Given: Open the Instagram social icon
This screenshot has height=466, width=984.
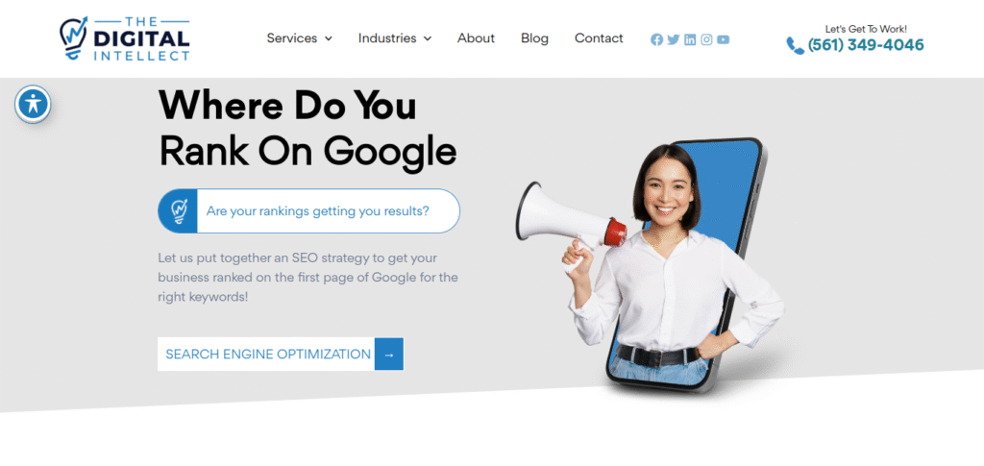Looking at the screenshot, I should (x=706, y=39).
